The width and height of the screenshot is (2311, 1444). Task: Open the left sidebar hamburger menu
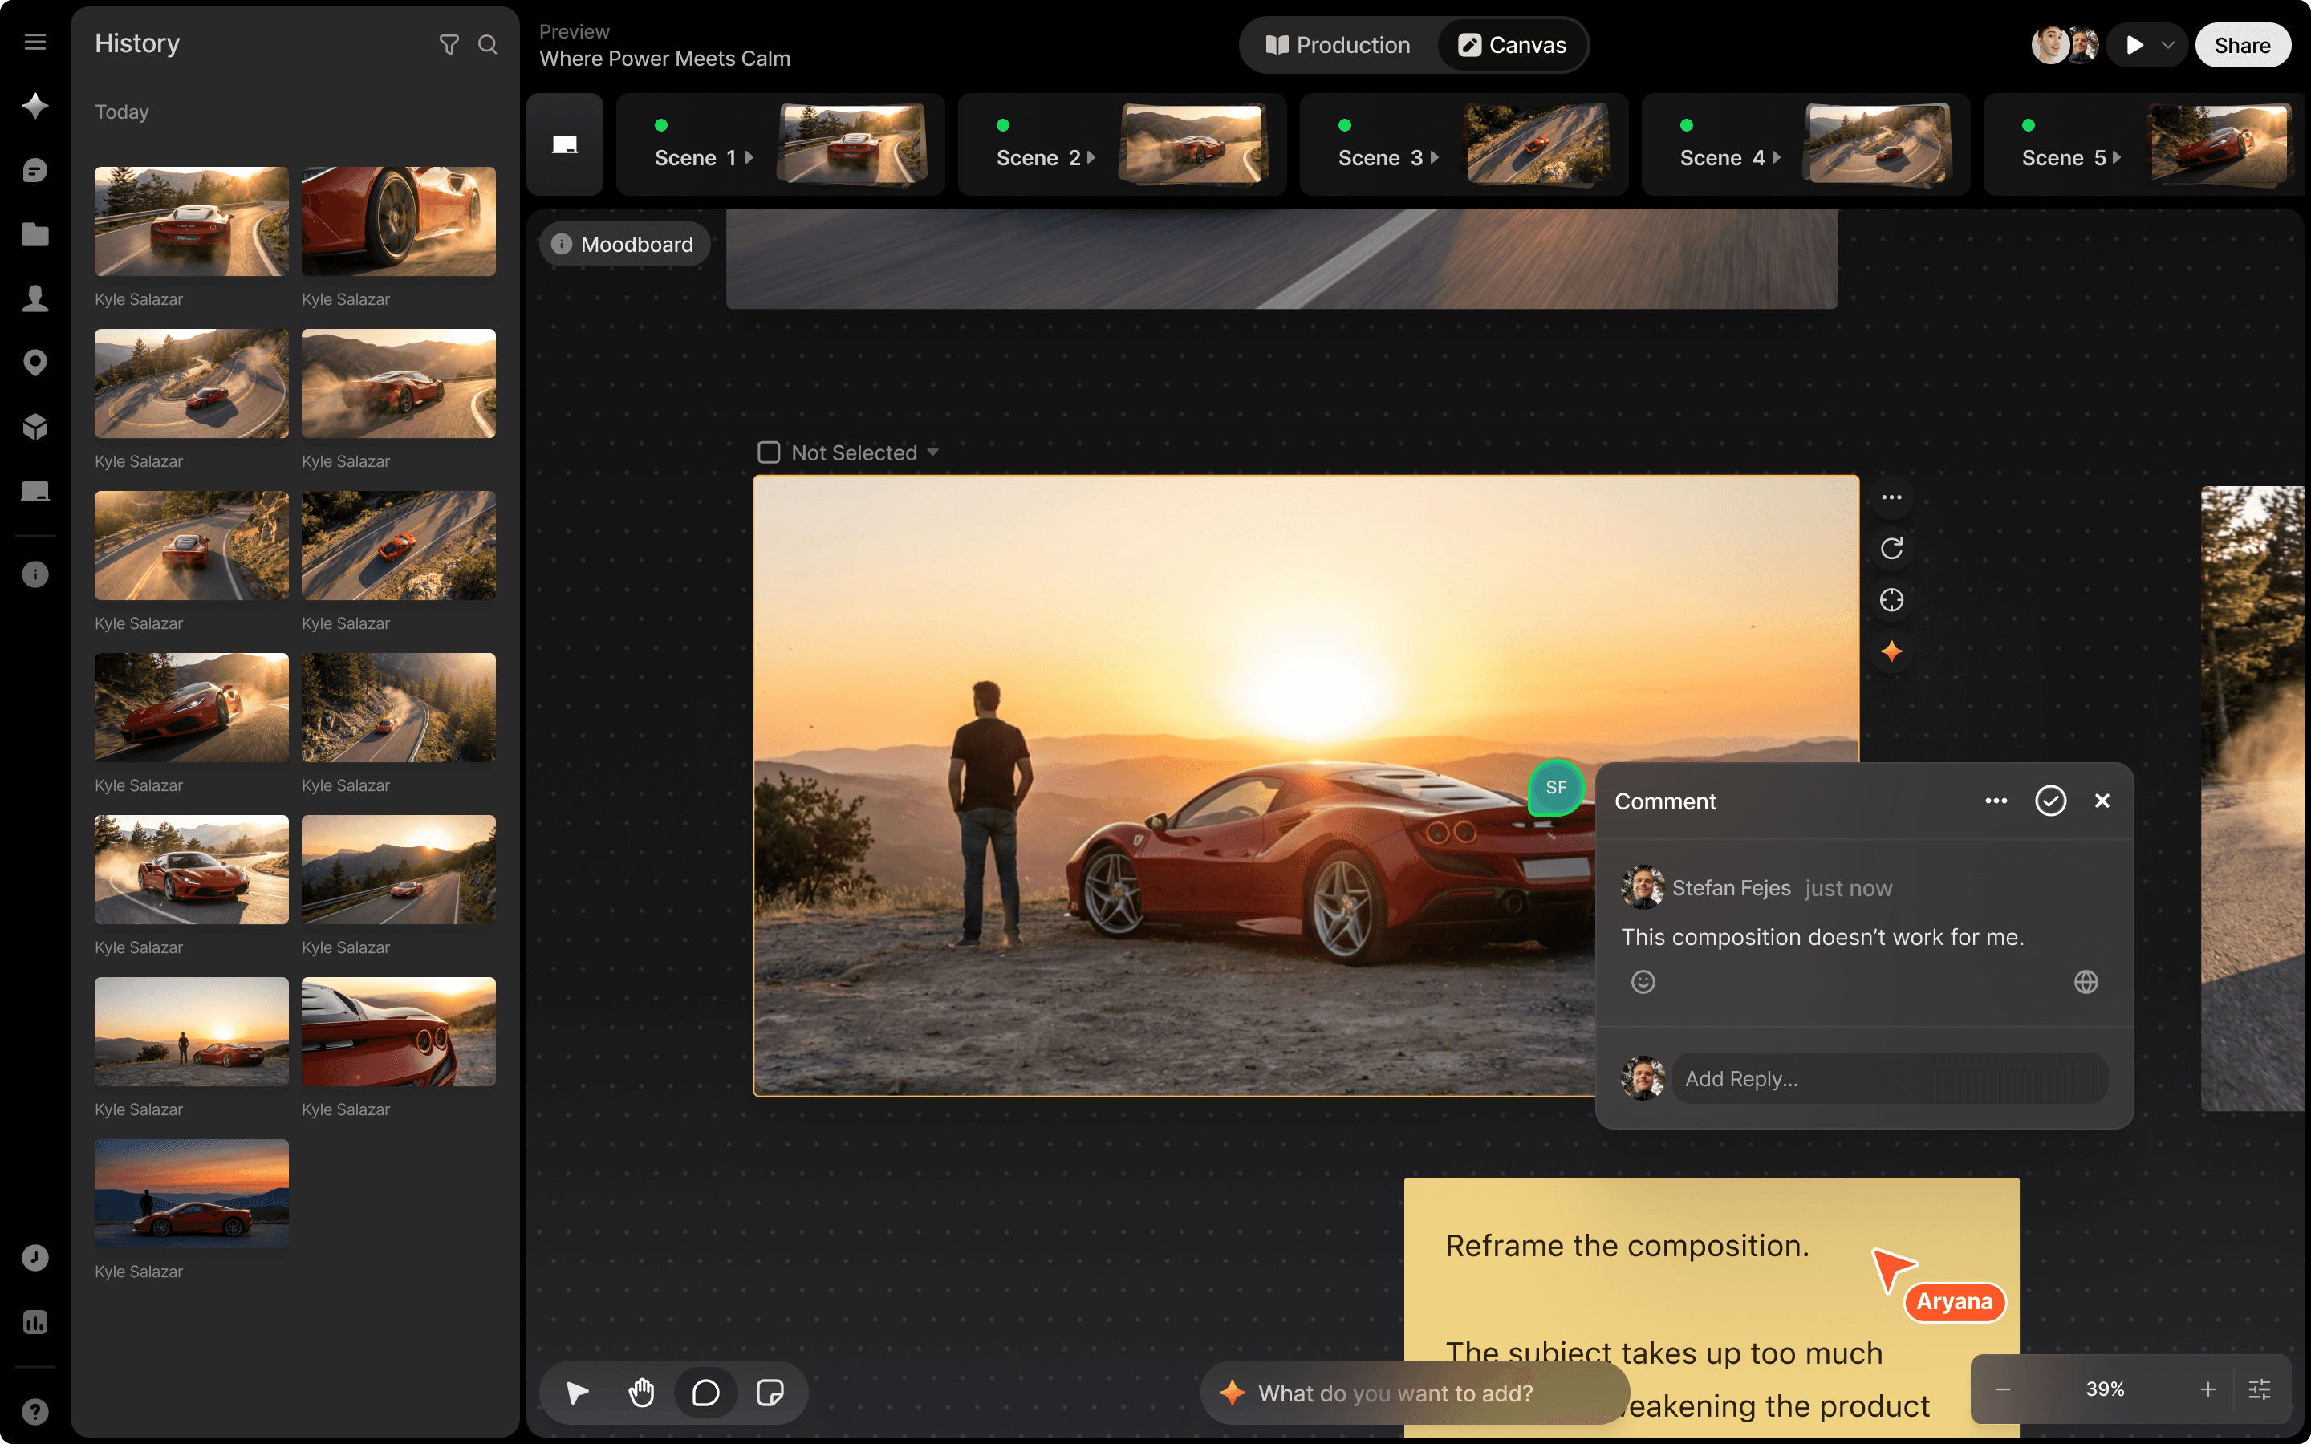[x=35, y=42]
